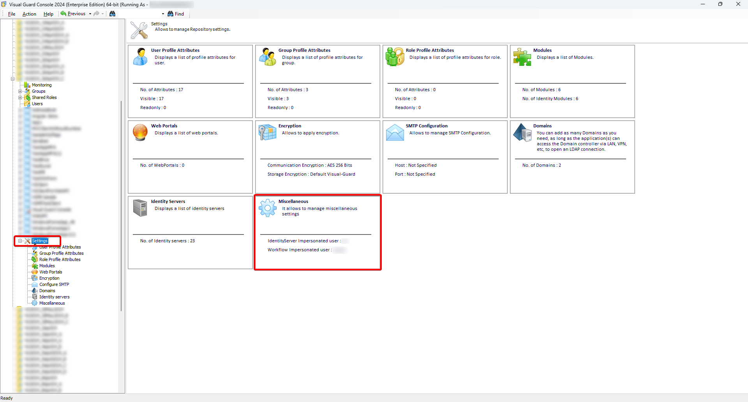This screenshot has width=748, height=402.
Task: Click the Find button
Action: [176, 14]
